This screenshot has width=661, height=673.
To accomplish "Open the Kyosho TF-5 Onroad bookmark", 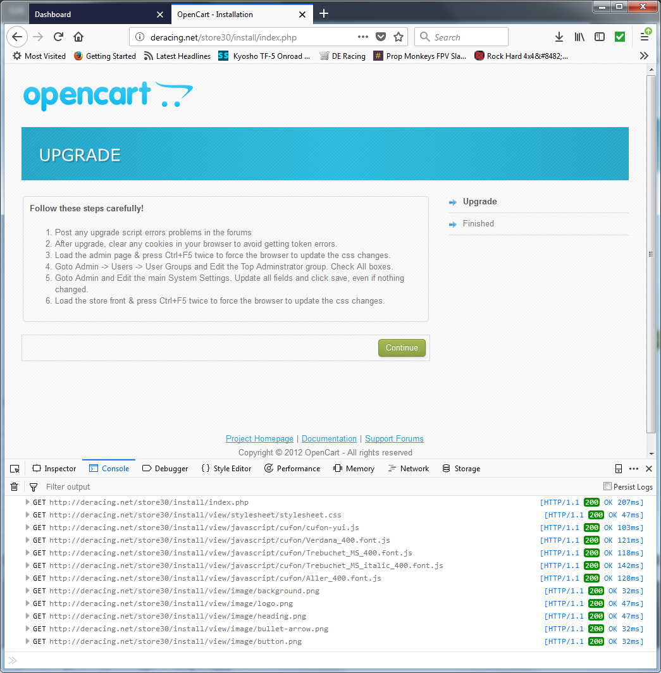I will pyautogui.click(x=264, y=56).
